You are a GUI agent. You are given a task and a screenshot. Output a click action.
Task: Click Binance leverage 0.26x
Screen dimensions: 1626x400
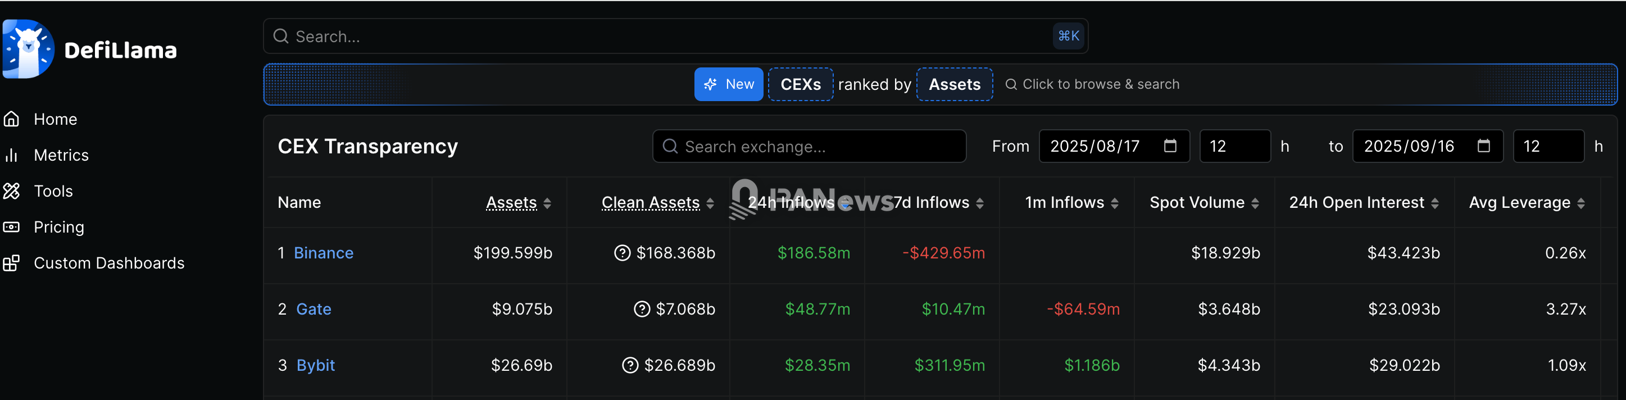pos(1565,253)
